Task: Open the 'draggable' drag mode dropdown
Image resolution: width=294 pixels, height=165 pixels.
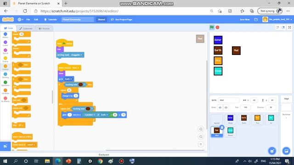Action: (77, 55)
